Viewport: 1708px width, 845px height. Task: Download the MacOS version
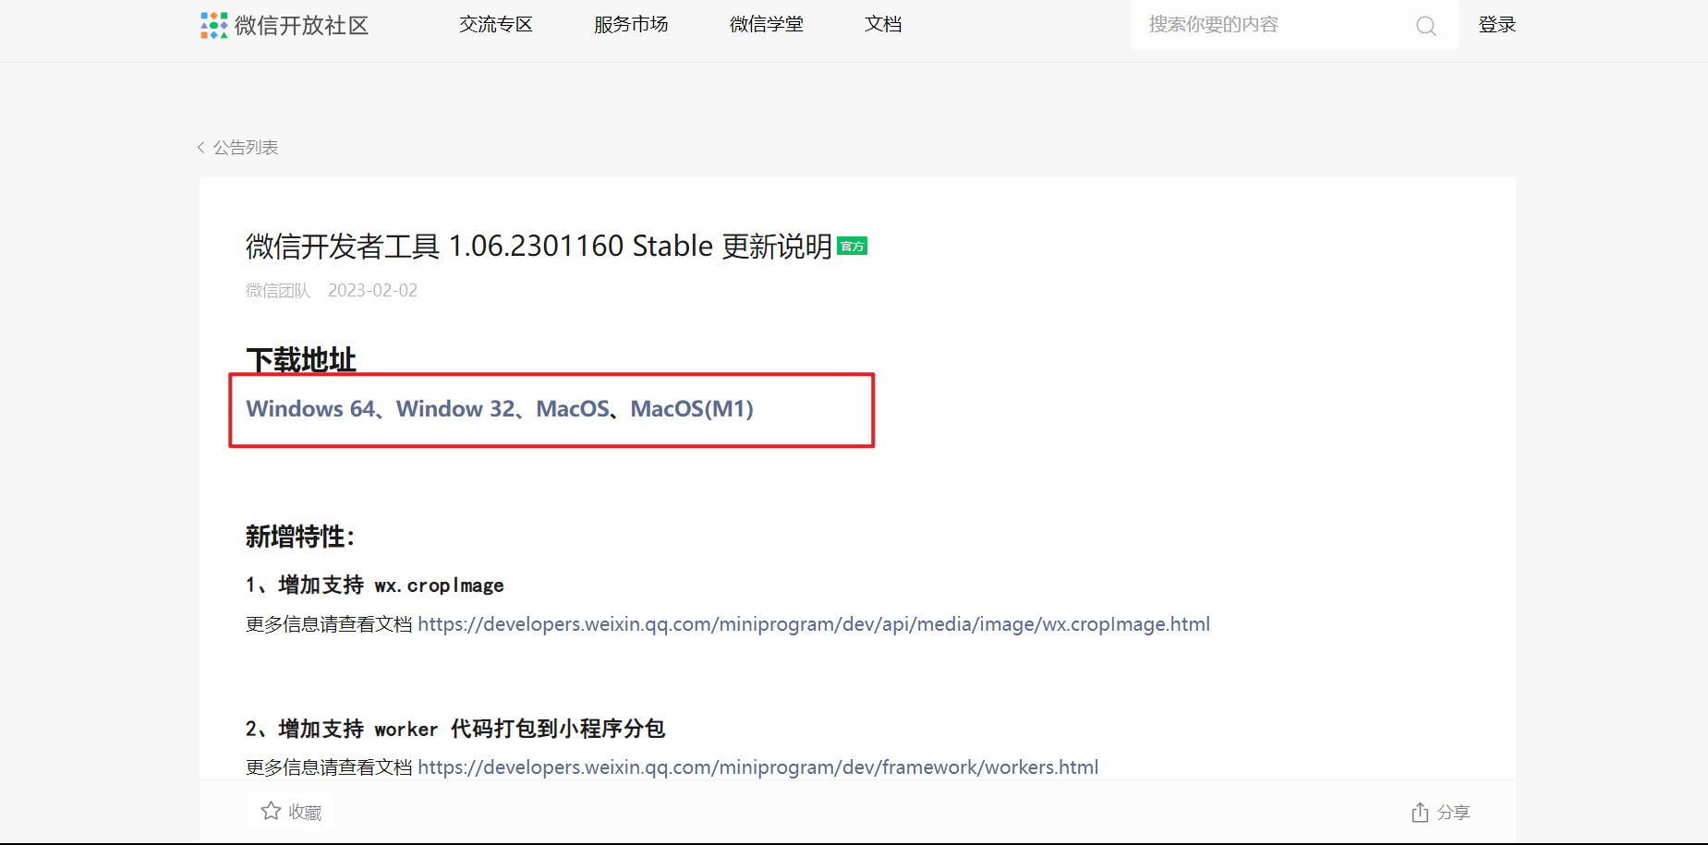pos(573,409)
